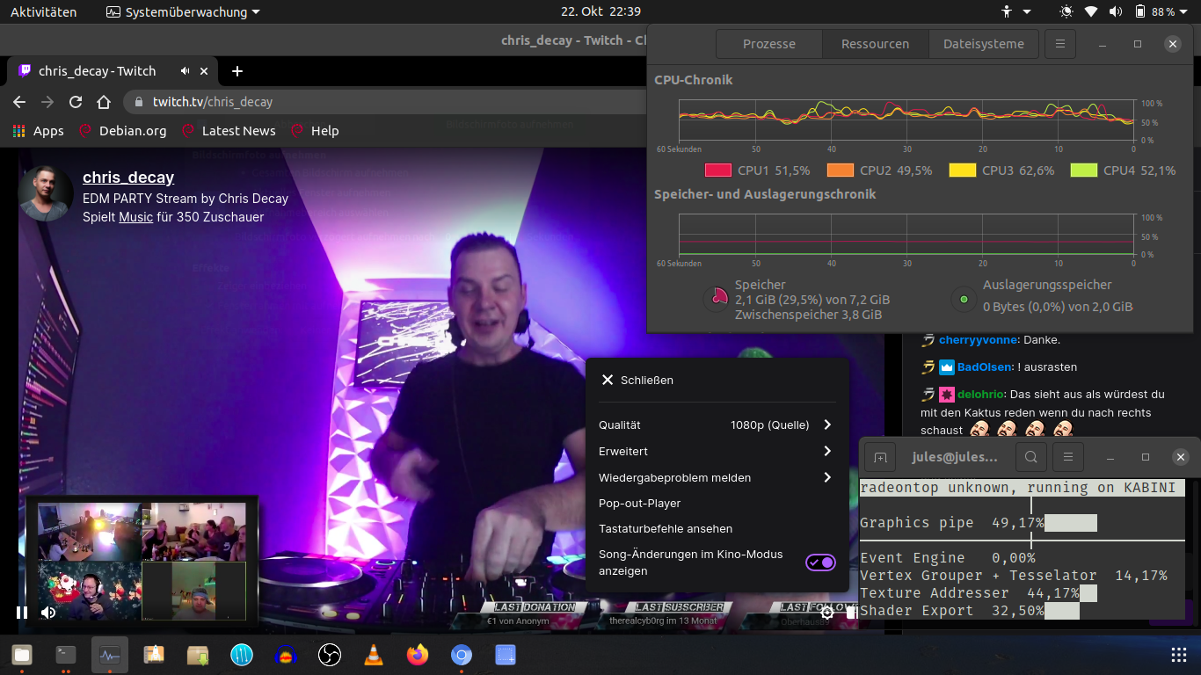Launch Firefox from the dock
The height and width of the screenshot is (675, 1201).
pyautogui.click(x=418, y=655)
